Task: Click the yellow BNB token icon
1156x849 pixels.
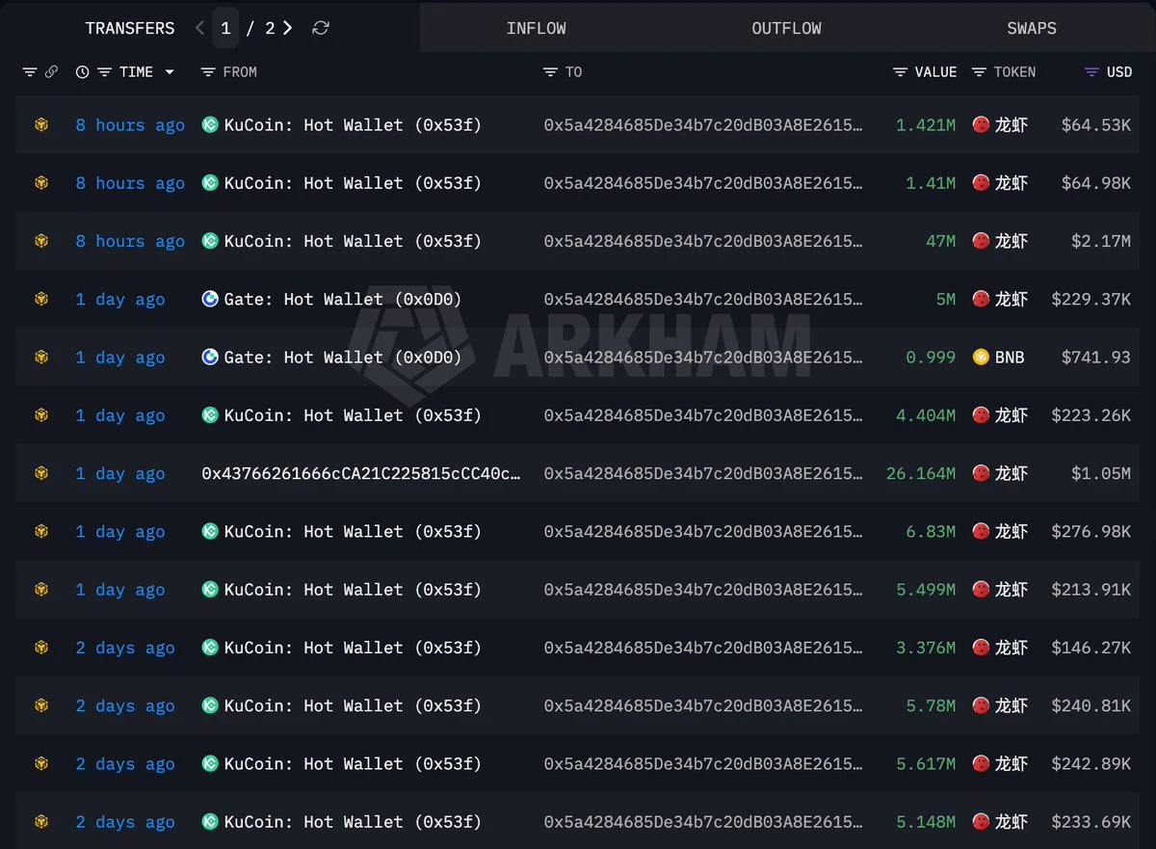Action: [x=981, y=357]
